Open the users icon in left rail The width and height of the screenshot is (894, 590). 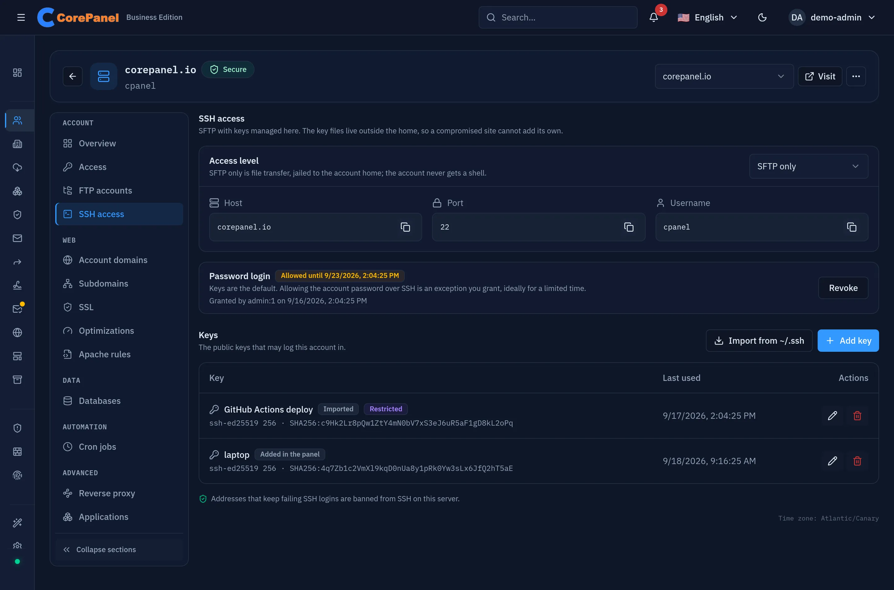17,120
